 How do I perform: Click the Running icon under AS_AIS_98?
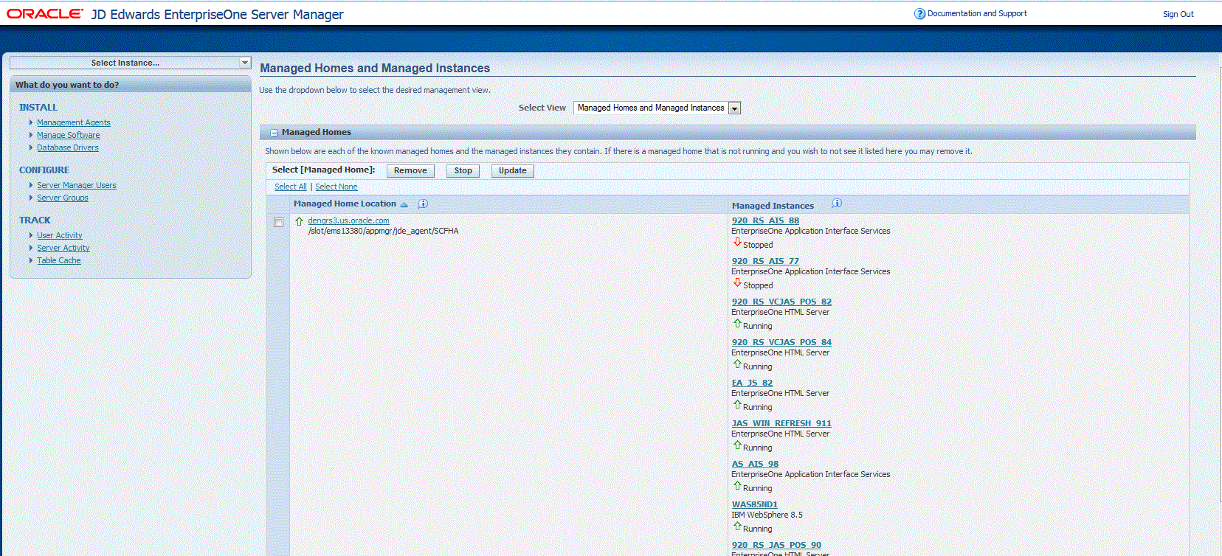737,486
